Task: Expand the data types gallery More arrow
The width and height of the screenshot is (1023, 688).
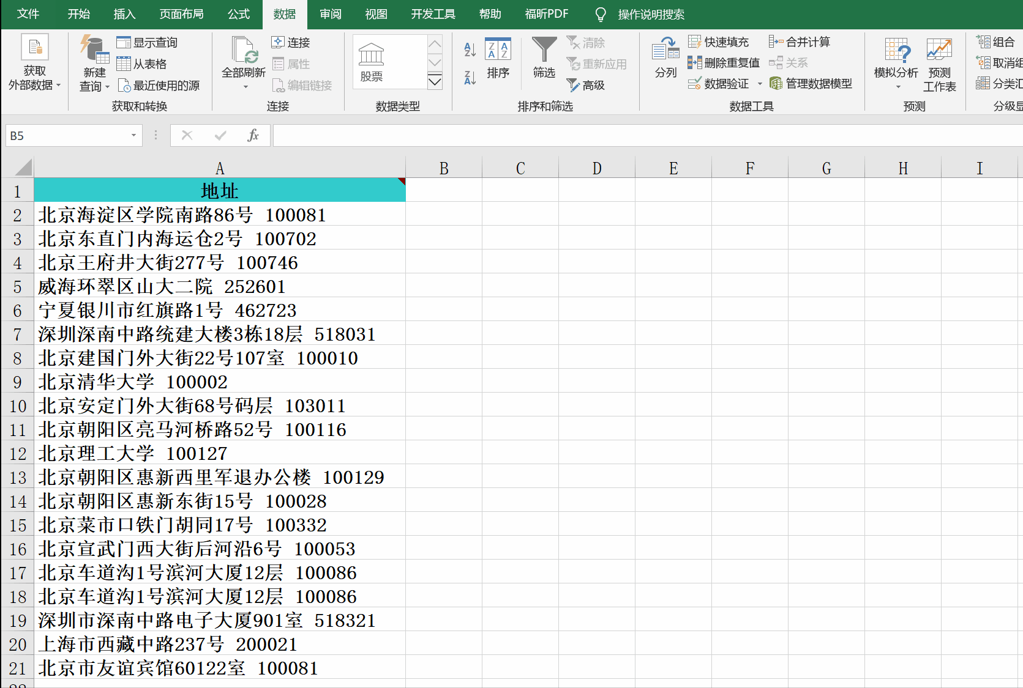Action: coord(435,81)
